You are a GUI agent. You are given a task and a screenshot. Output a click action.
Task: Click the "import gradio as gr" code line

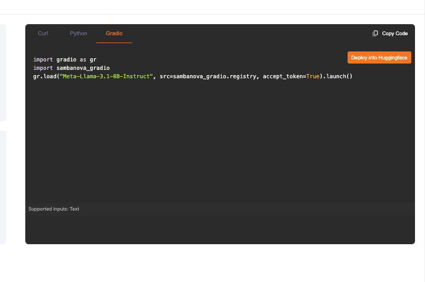point(64,60)
